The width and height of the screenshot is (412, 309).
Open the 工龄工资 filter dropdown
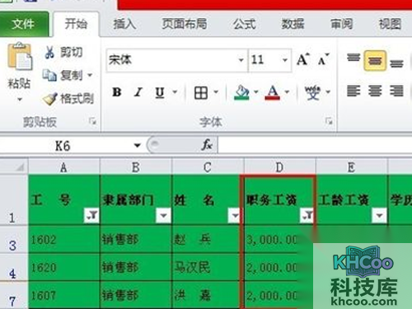point(379,215)
